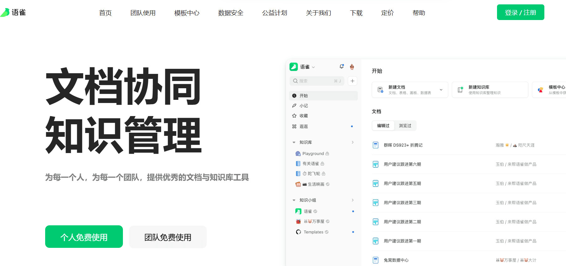Image resolution: width=566 pixels, height=266 pixels.
Task: Click document icon of 兔窝数据中心
Action: tap(375, 260)
